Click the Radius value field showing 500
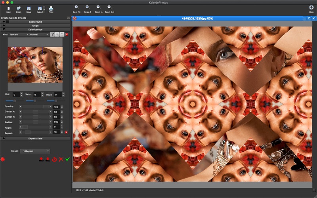This screenshot has height=198, width=317. click(57, 122)
